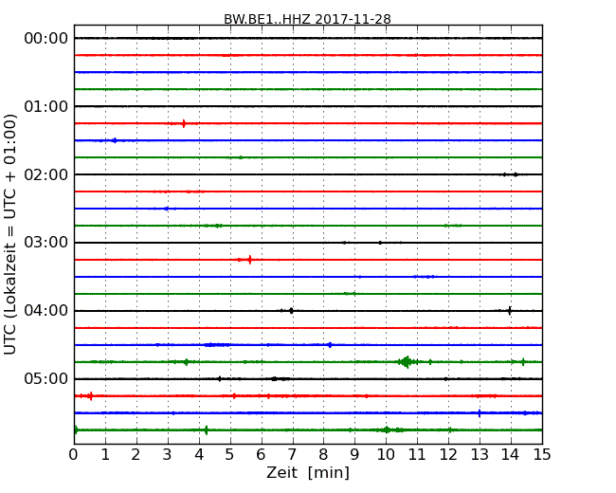Click the blue spike at minute 13 on 05:30 trace

click(x=480, y=412)
